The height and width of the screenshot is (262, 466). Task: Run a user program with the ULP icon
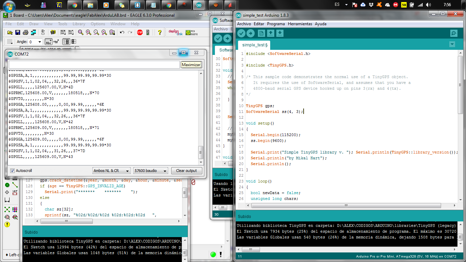click(x=71, y=32)
